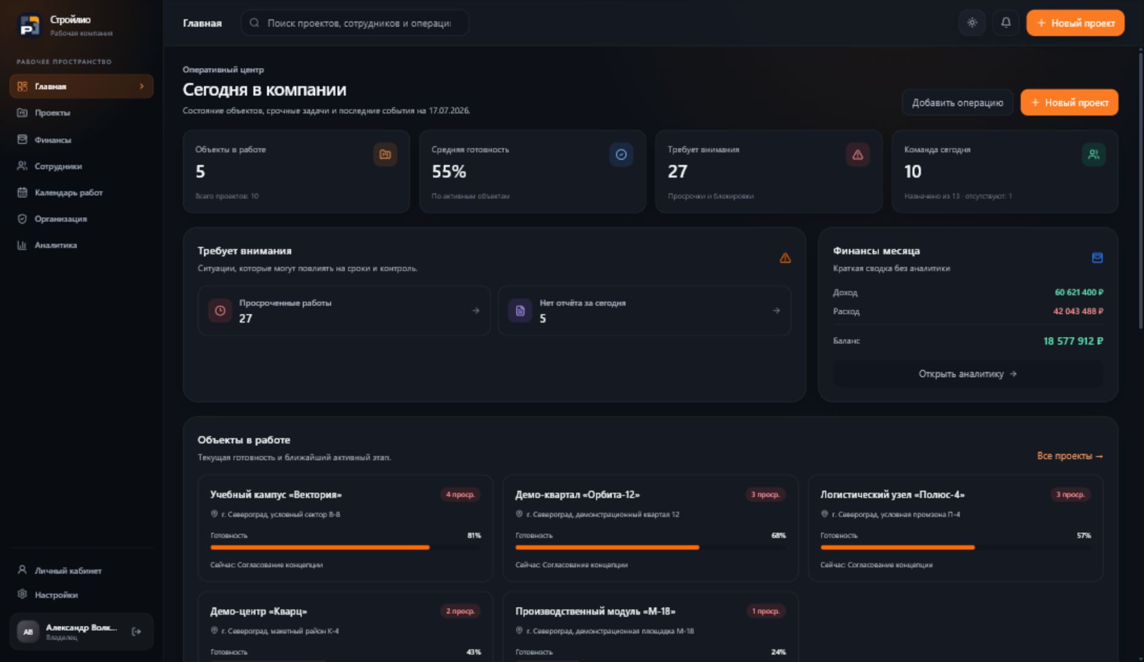
Task: Click the Календарь работ calendar icon
Action: tap(22, 193)
